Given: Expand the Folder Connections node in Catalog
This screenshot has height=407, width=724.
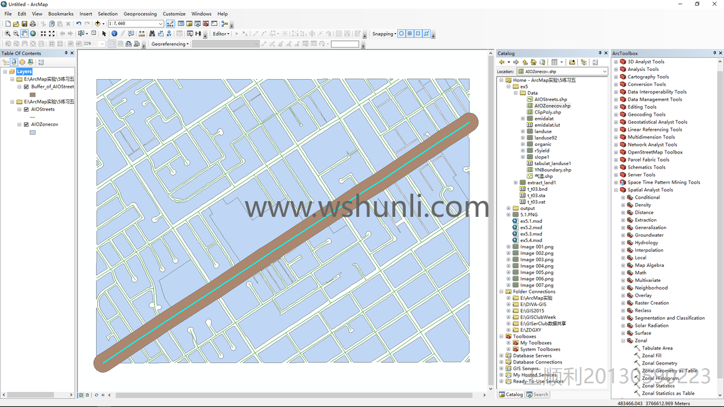Looking at the screenshot, I should coord(502,292).
